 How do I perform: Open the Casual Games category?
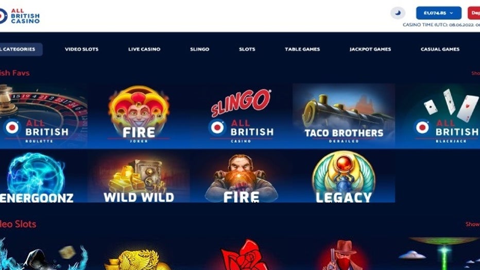click(440, 49)
